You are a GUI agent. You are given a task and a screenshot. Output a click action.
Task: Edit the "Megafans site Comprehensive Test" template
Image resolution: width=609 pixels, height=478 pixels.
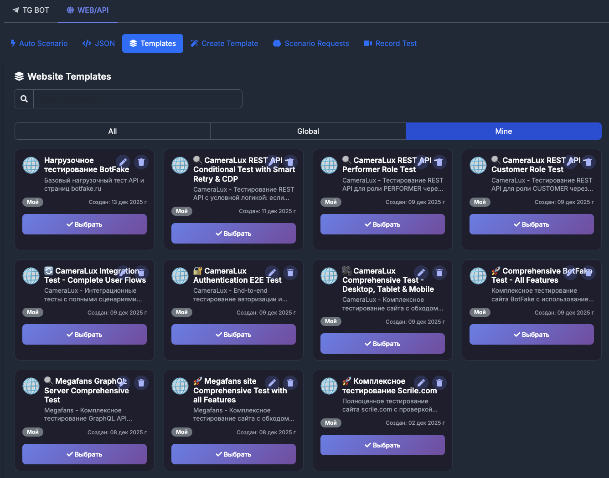pyautogui.click(x=272, y=382)
